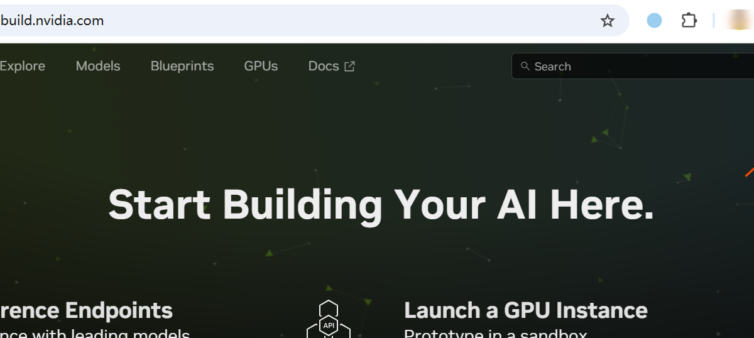
Task: Bookmark this page with the star icon
Action: (607, 21)
